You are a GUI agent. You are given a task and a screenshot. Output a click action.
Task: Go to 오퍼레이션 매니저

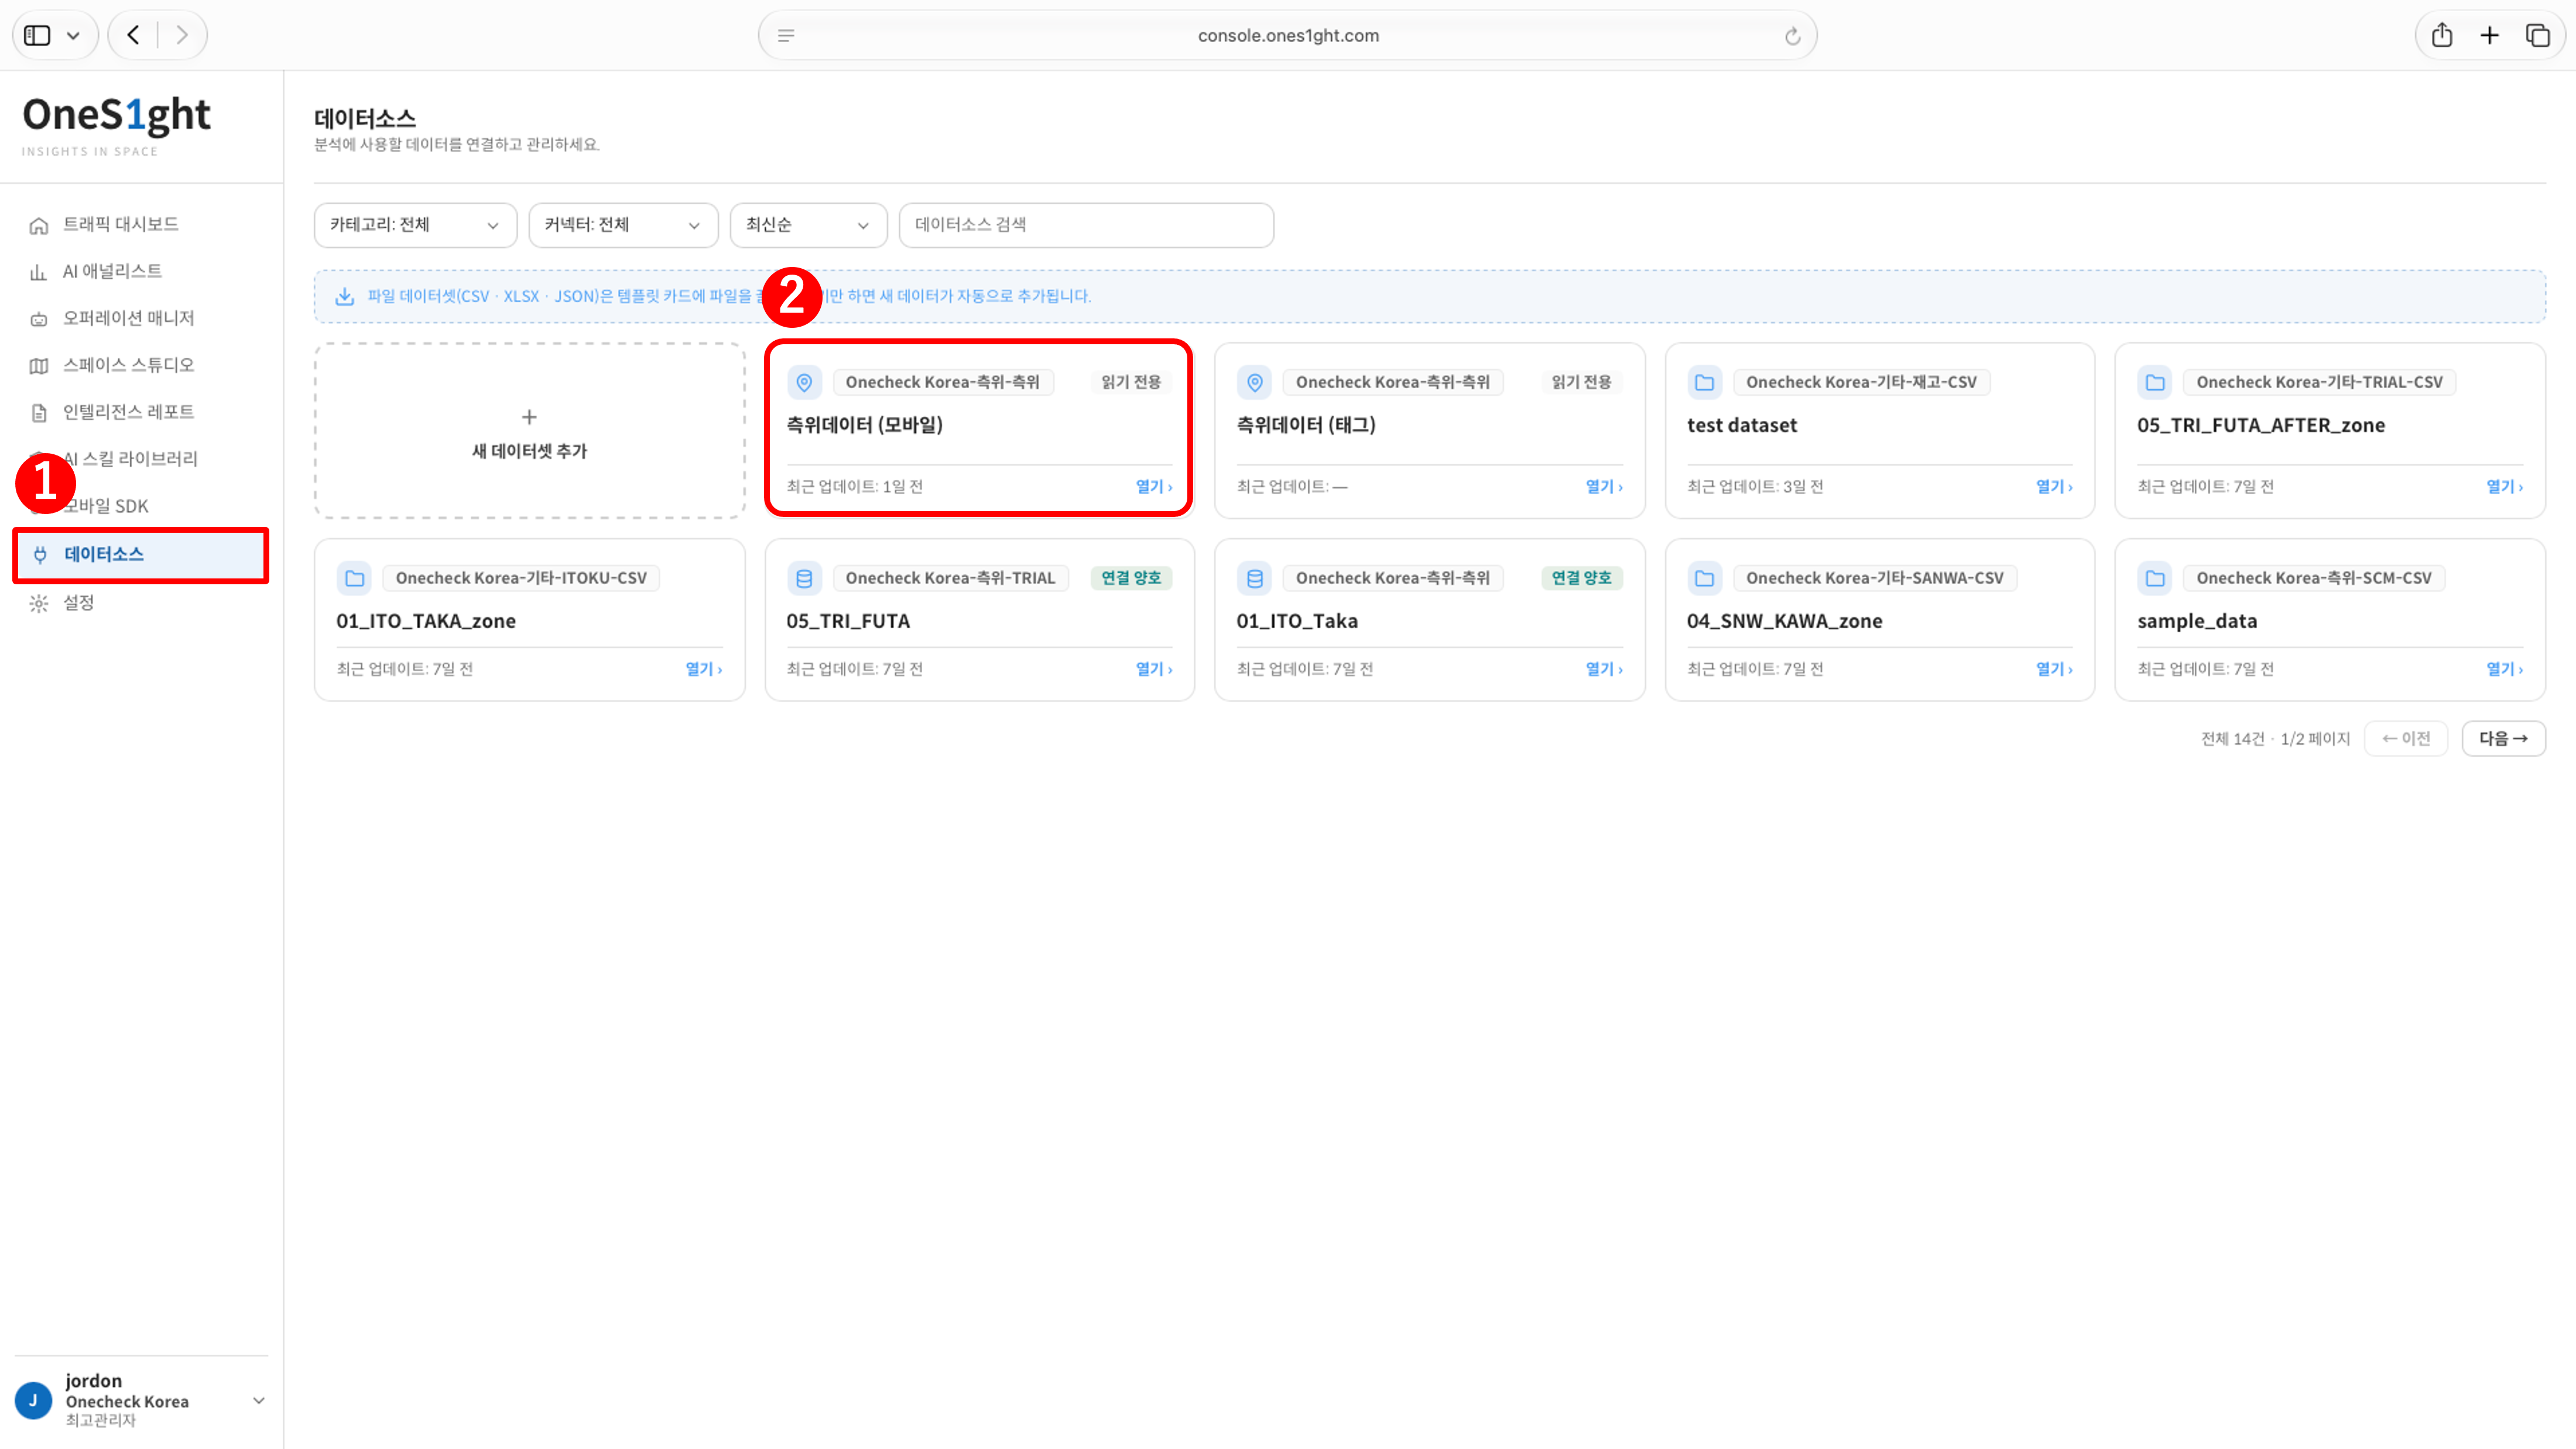click(x=128, y=318)
